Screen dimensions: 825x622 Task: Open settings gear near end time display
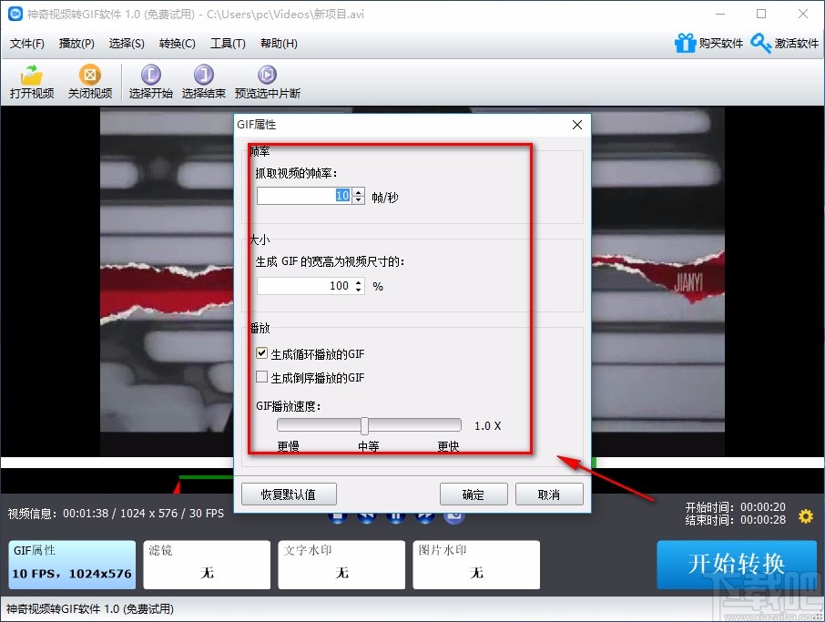805,516
